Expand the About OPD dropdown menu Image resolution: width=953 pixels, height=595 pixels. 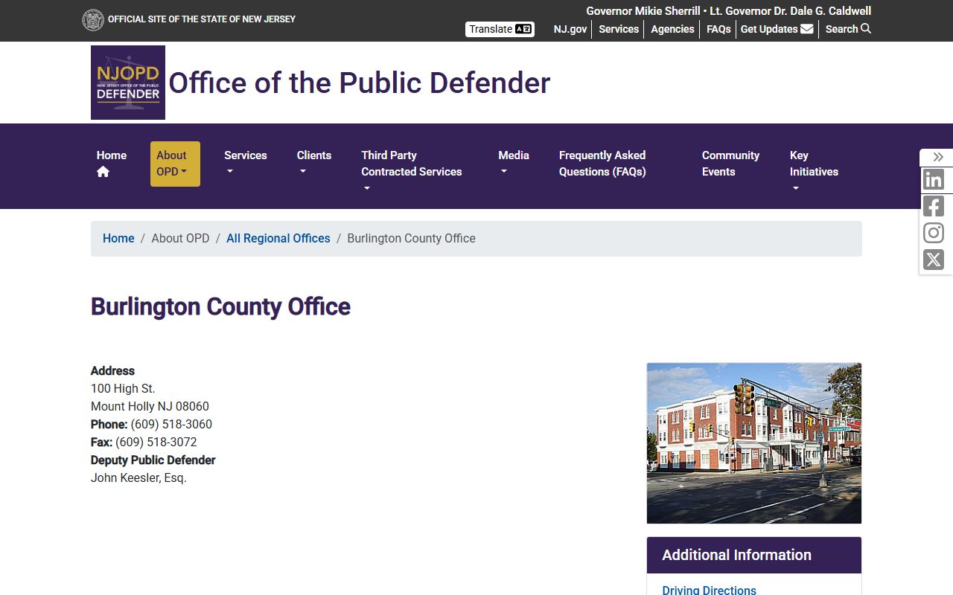(x=175, y=164)
